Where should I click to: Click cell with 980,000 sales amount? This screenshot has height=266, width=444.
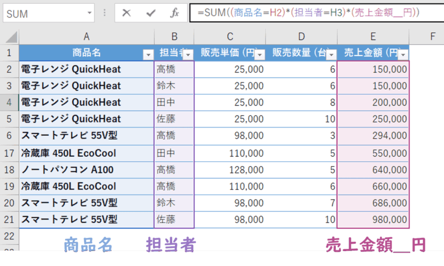[x=373, y=219]
